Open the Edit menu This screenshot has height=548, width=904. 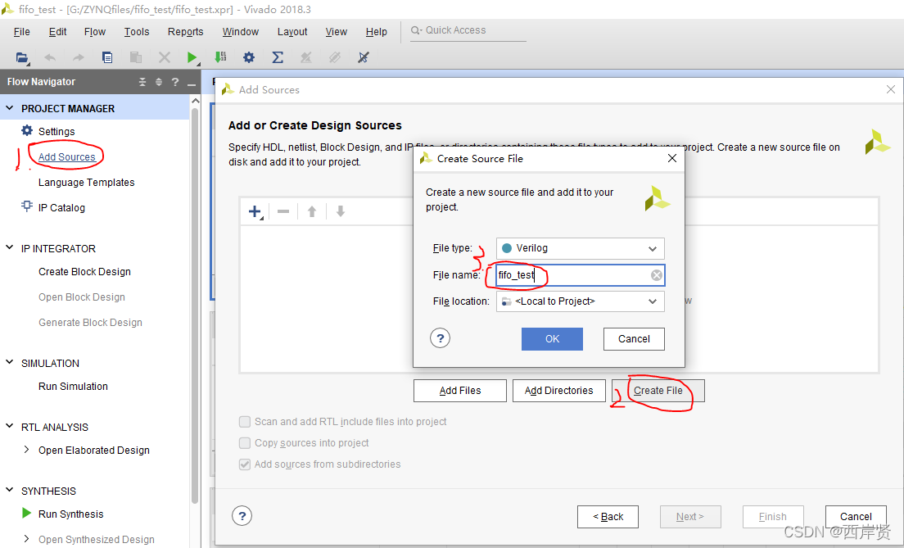pyautogui.click(x=57, y=32)
